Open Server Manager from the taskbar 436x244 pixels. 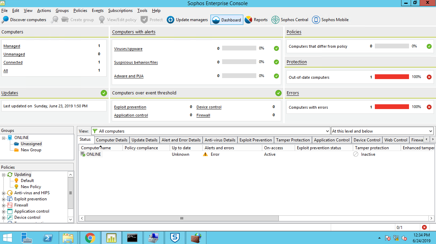click(x=27, y=238)
